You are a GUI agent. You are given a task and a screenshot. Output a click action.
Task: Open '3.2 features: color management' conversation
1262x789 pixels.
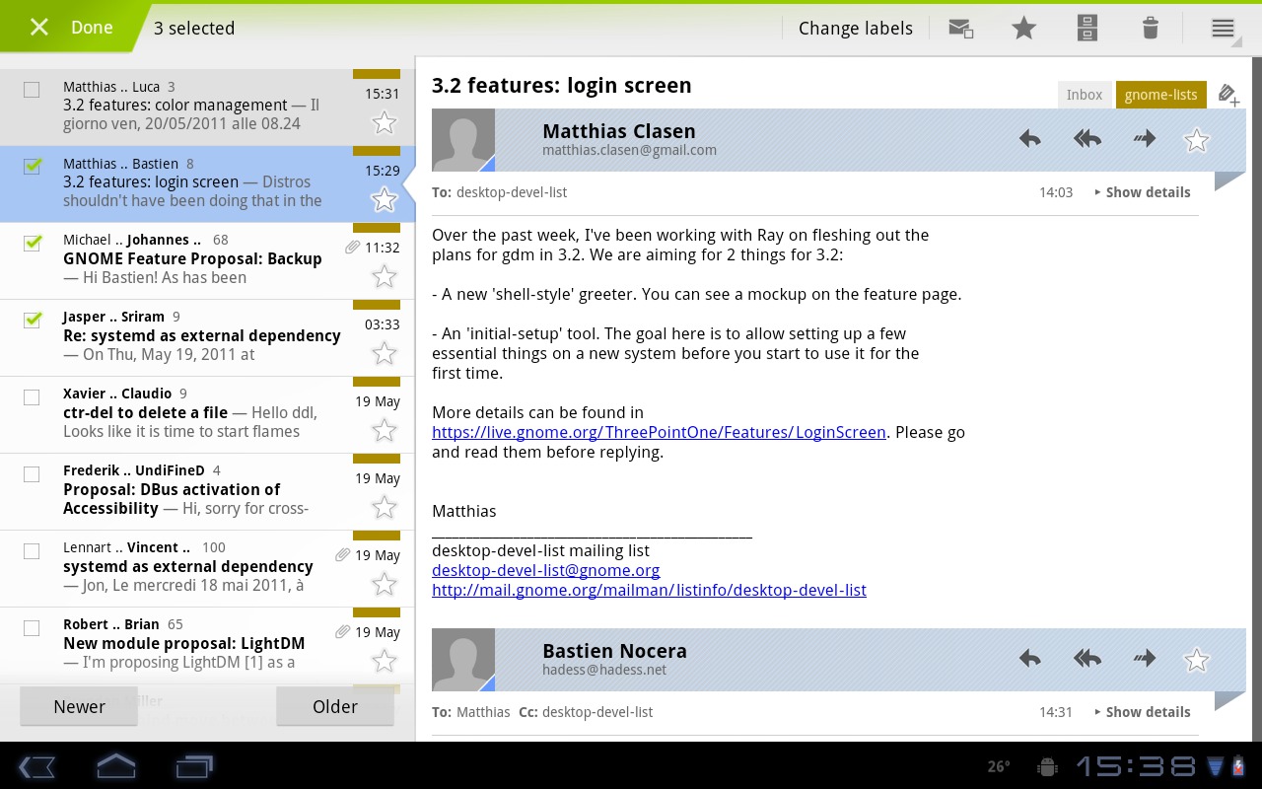(x=207, y=108)
